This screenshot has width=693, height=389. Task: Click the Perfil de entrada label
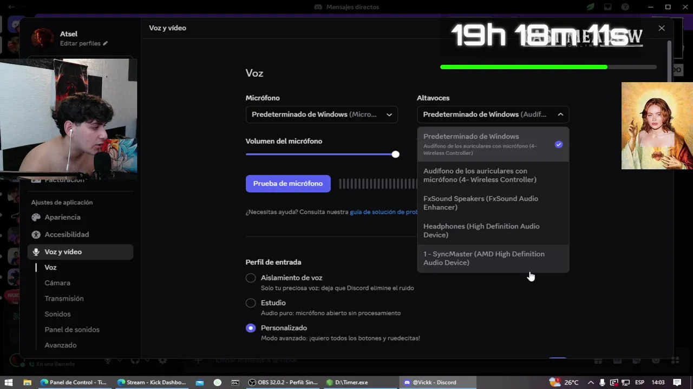click(x=273, y=262)
